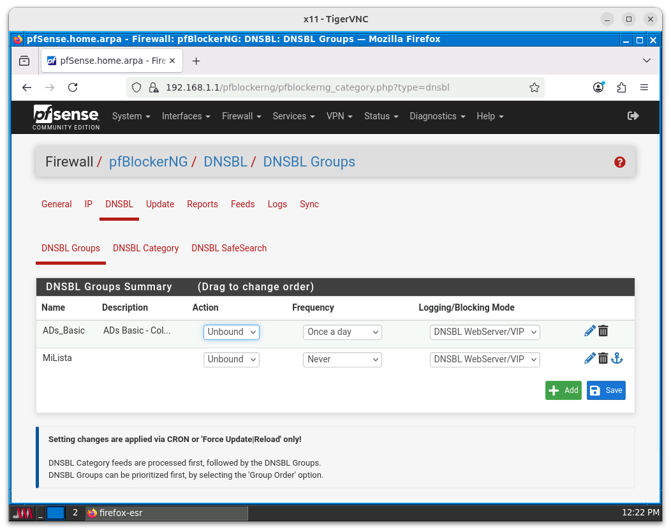Open a new Firefox tab
The height and width of the screenshot is (532, 671).
coord(196,61)
